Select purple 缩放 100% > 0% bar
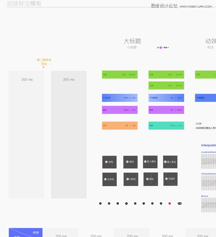216x237 pixels. [x=120, y=110]
